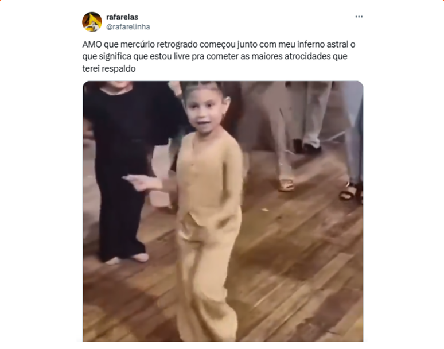
Task: Click the last line "terei respaldo"
Action: 109,68
